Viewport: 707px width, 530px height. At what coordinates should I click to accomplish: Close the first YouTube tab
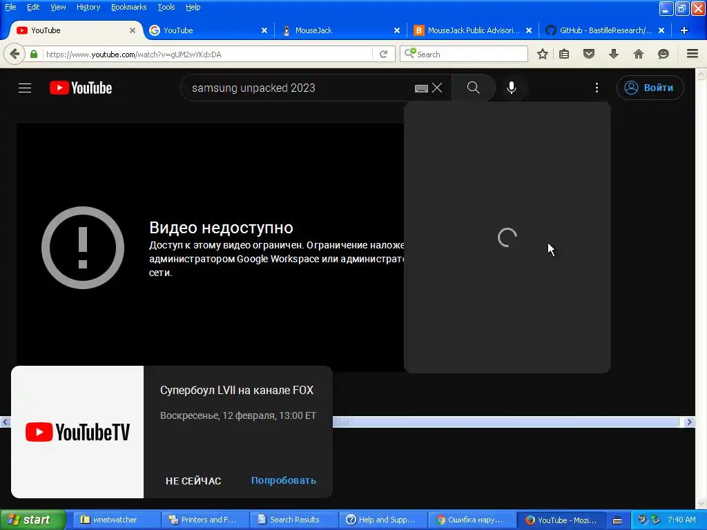(133, 30)
